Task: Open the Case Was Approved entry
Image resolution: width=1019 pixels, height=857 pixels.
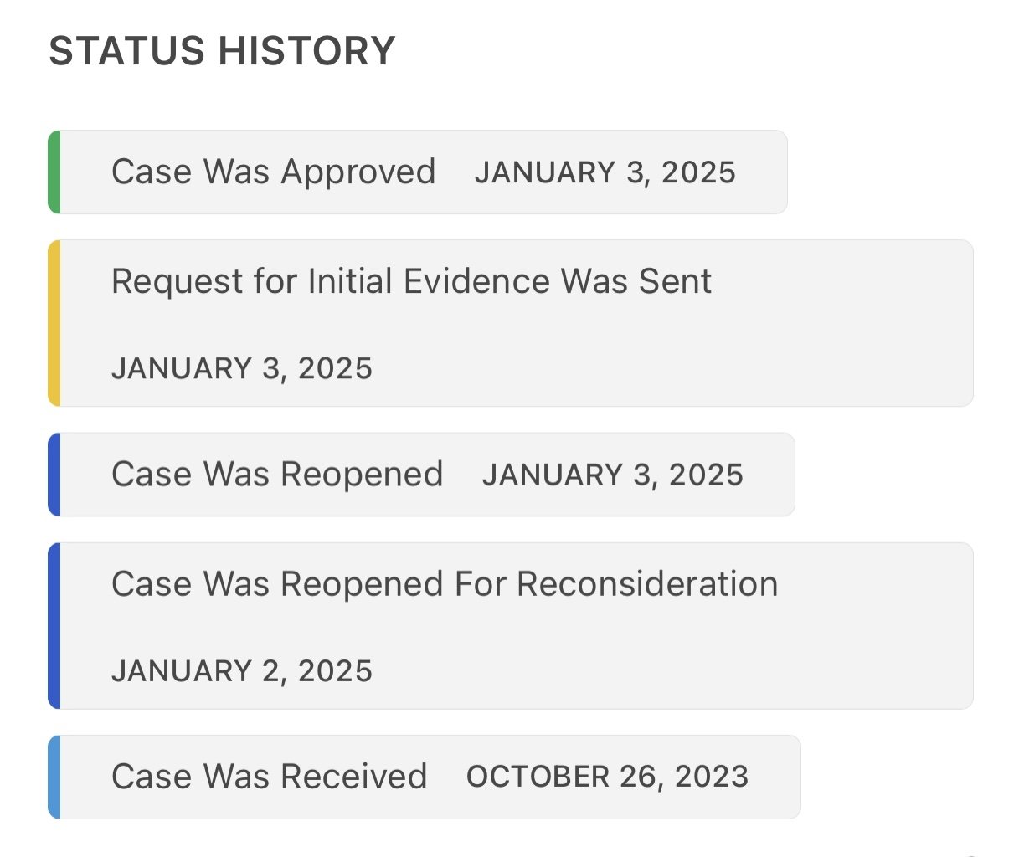Action: [273, 172]
